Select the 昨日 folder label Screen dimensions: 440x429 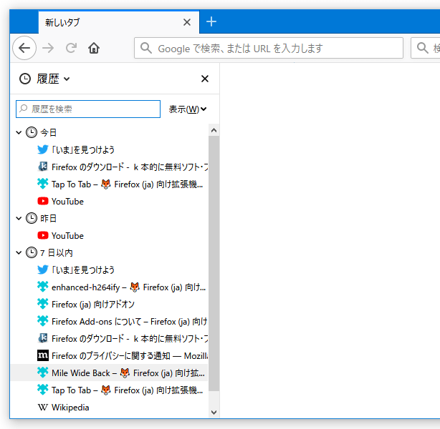pyautogui.click(x=49, y=218)
